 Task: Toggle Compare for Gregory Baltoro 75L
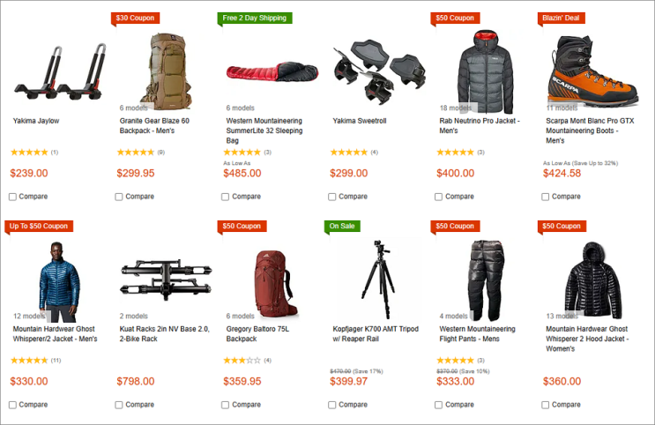pyautogui.click(x=225, y=405)
